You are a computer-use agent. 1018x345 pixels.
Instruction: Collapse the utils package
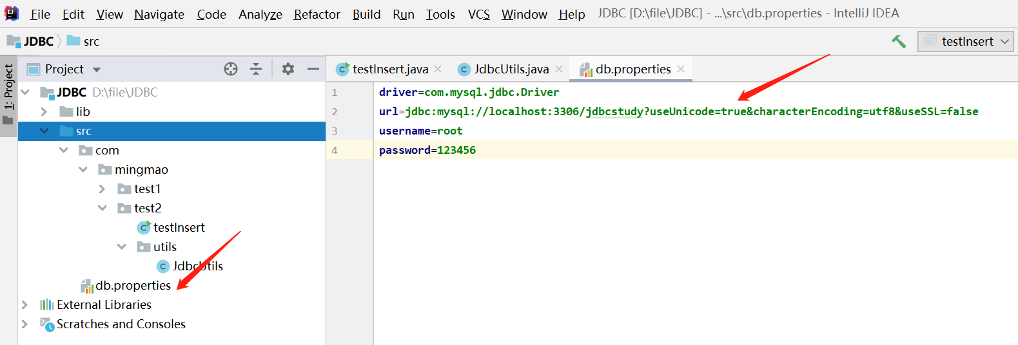121,247
